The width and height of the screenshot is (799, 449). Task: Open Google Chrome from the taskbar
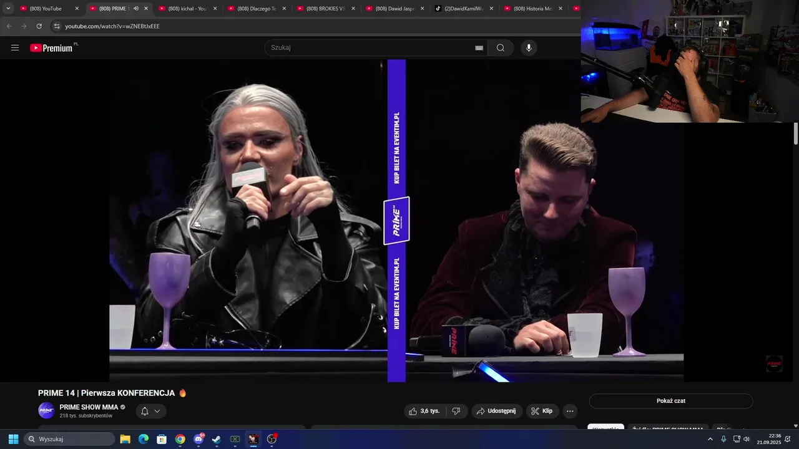coord(180,439)
